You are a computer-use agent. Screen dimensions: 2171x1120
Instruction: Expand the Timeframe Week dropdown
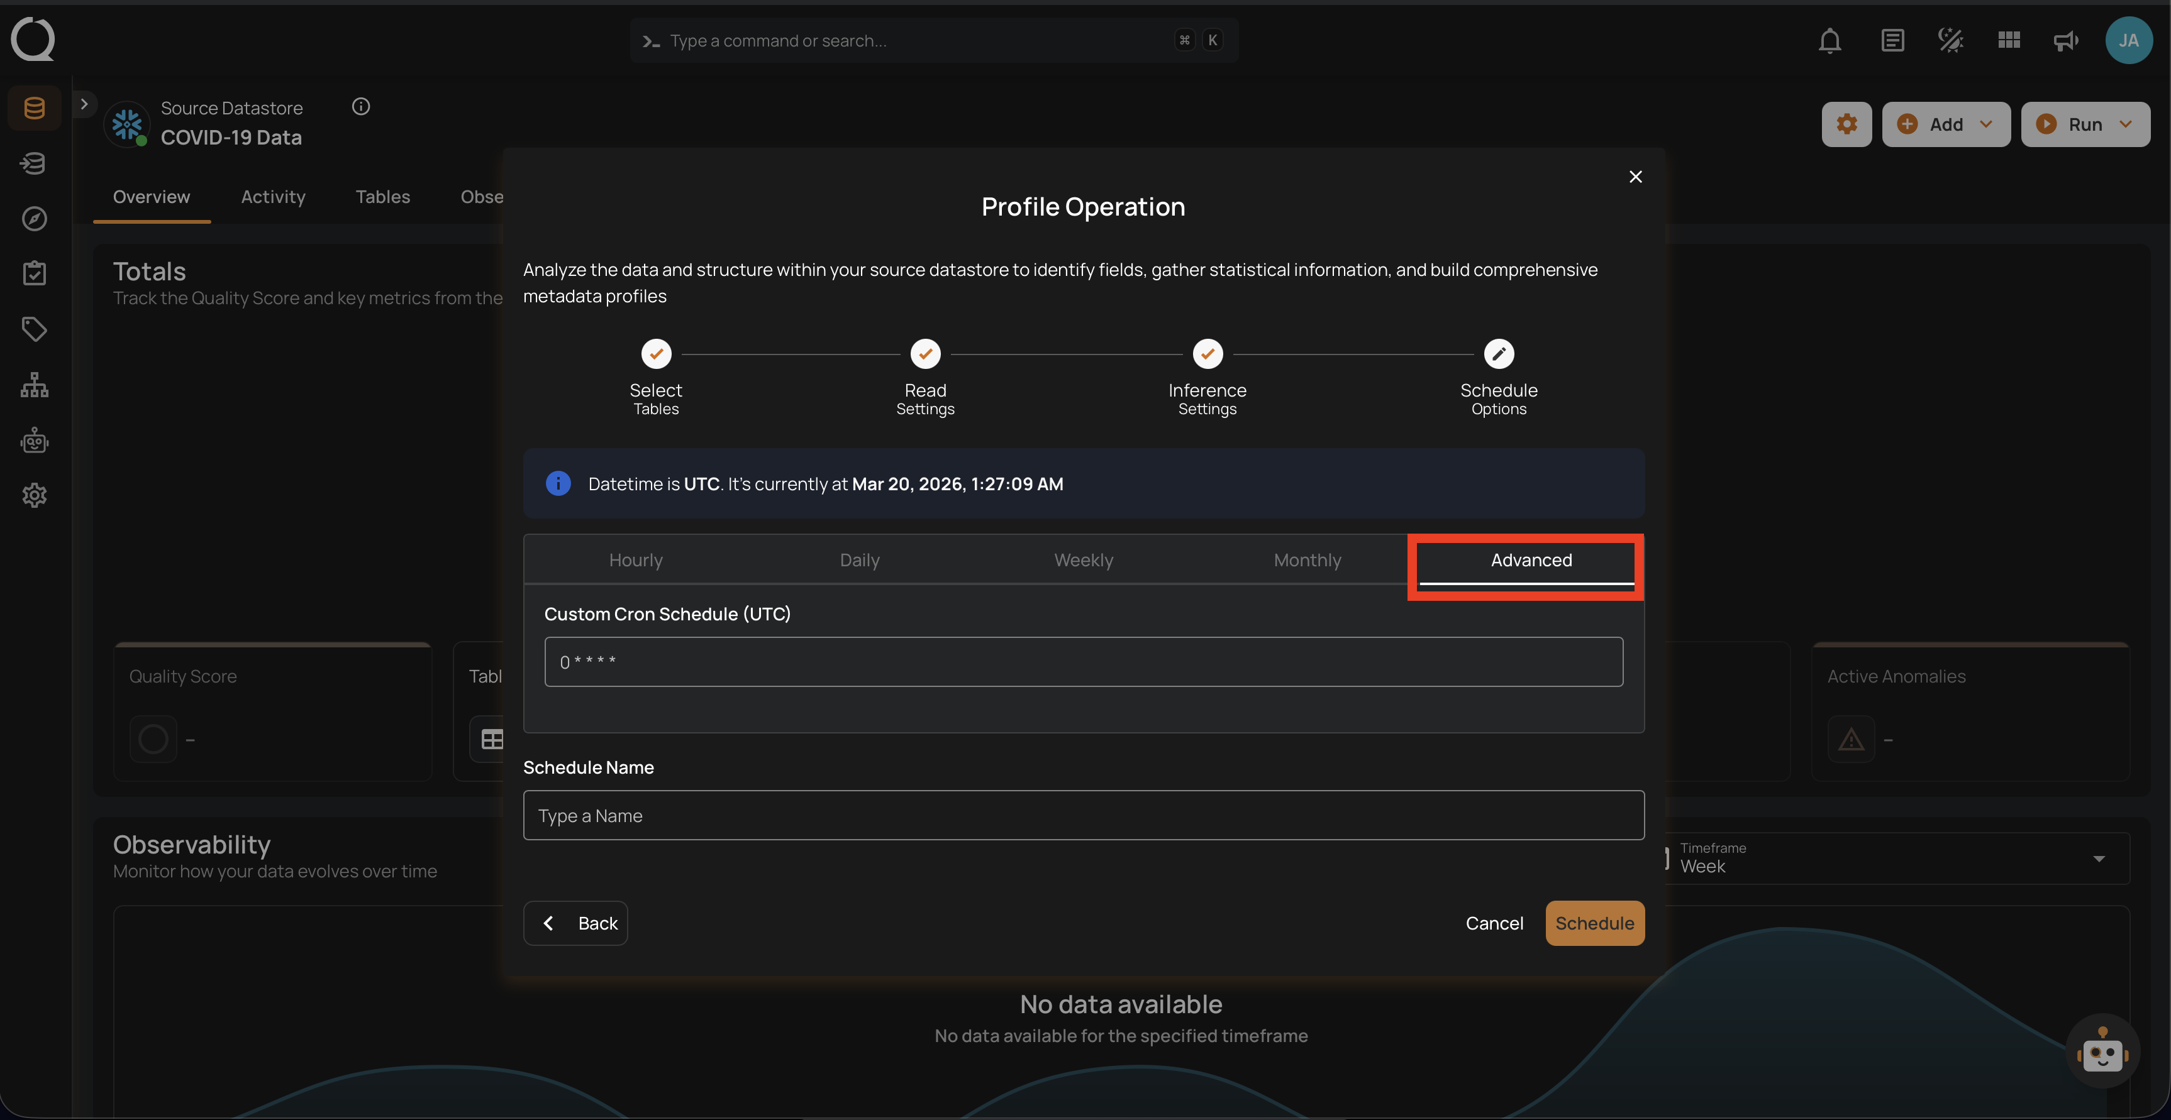click(2099, 858)
